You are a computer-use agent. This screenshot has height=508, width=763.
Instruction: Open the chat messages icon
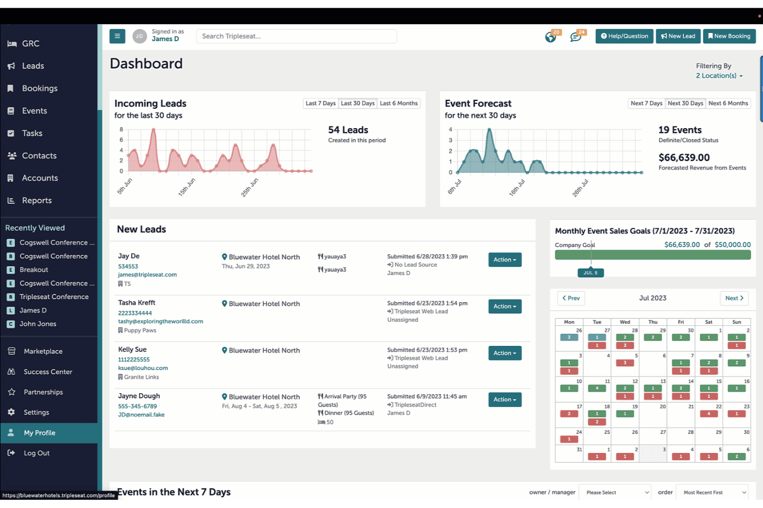pos(575,37)
